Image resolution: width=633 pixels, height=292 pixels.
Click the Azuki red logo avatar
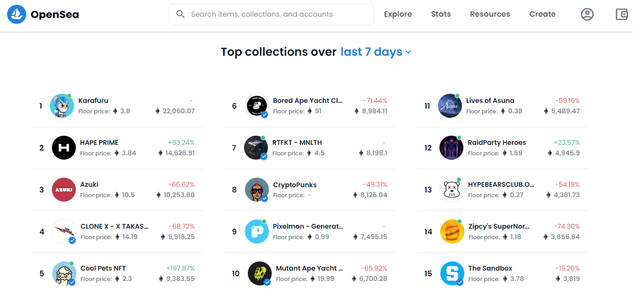(63, 190)
